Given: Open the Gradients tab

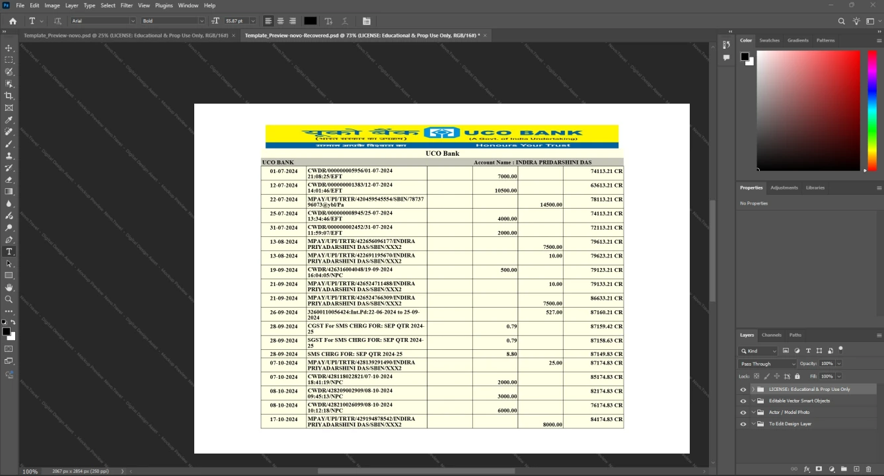Looking at the screenshot, I should point(797,40).
